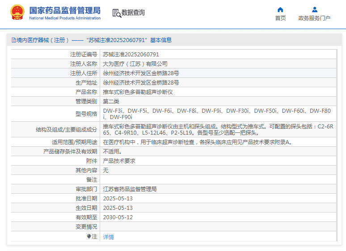Click approval department 江苏省药品监督管理局
Screen dimensions: 346x251
coord(130,189)
